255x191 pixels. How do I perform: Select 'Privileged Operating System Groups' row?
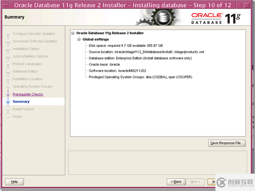tap(140, 77)
